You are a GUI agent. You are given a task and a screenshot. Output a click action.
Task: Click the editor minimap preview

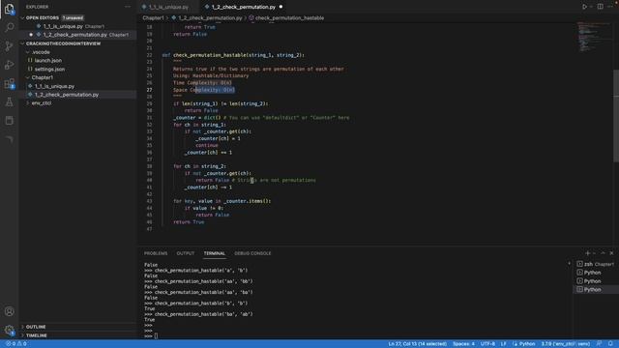[594, 38]
